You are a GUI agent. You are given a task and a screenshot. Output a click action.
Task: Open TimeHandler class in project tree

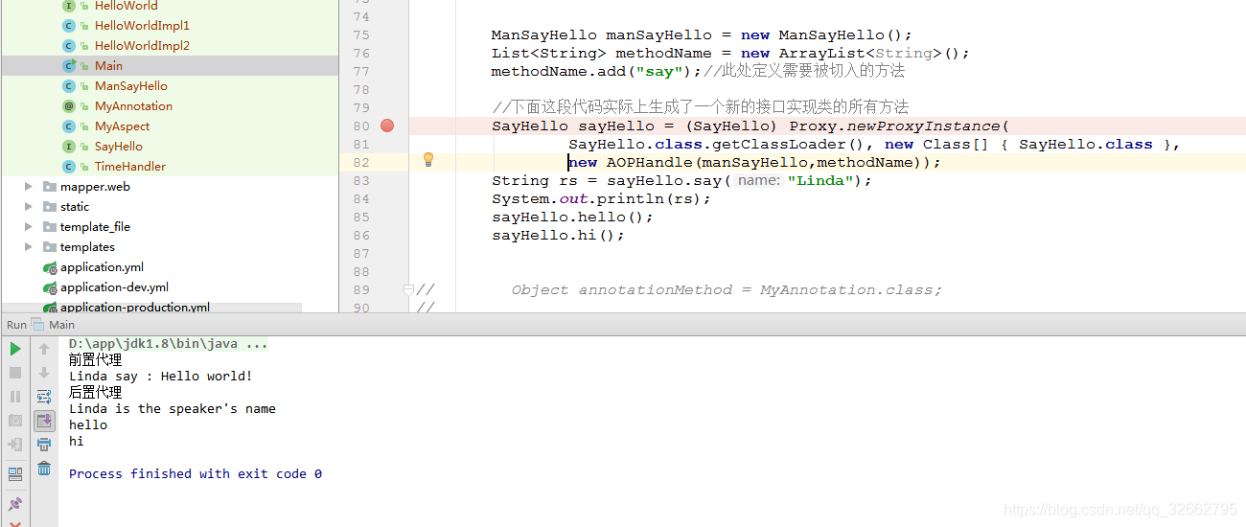pos(129,167)
